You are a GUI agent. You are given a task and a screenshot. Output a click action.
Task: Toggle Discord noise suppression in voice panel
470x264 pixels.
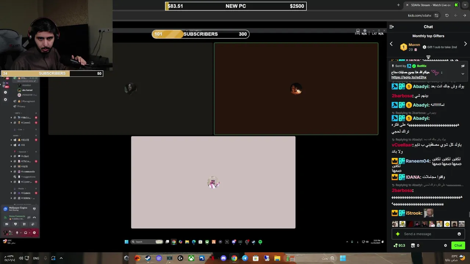click(x=29, y=217)
